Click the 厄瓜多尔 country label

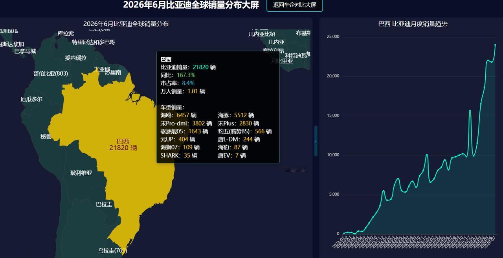coord(31,99)
